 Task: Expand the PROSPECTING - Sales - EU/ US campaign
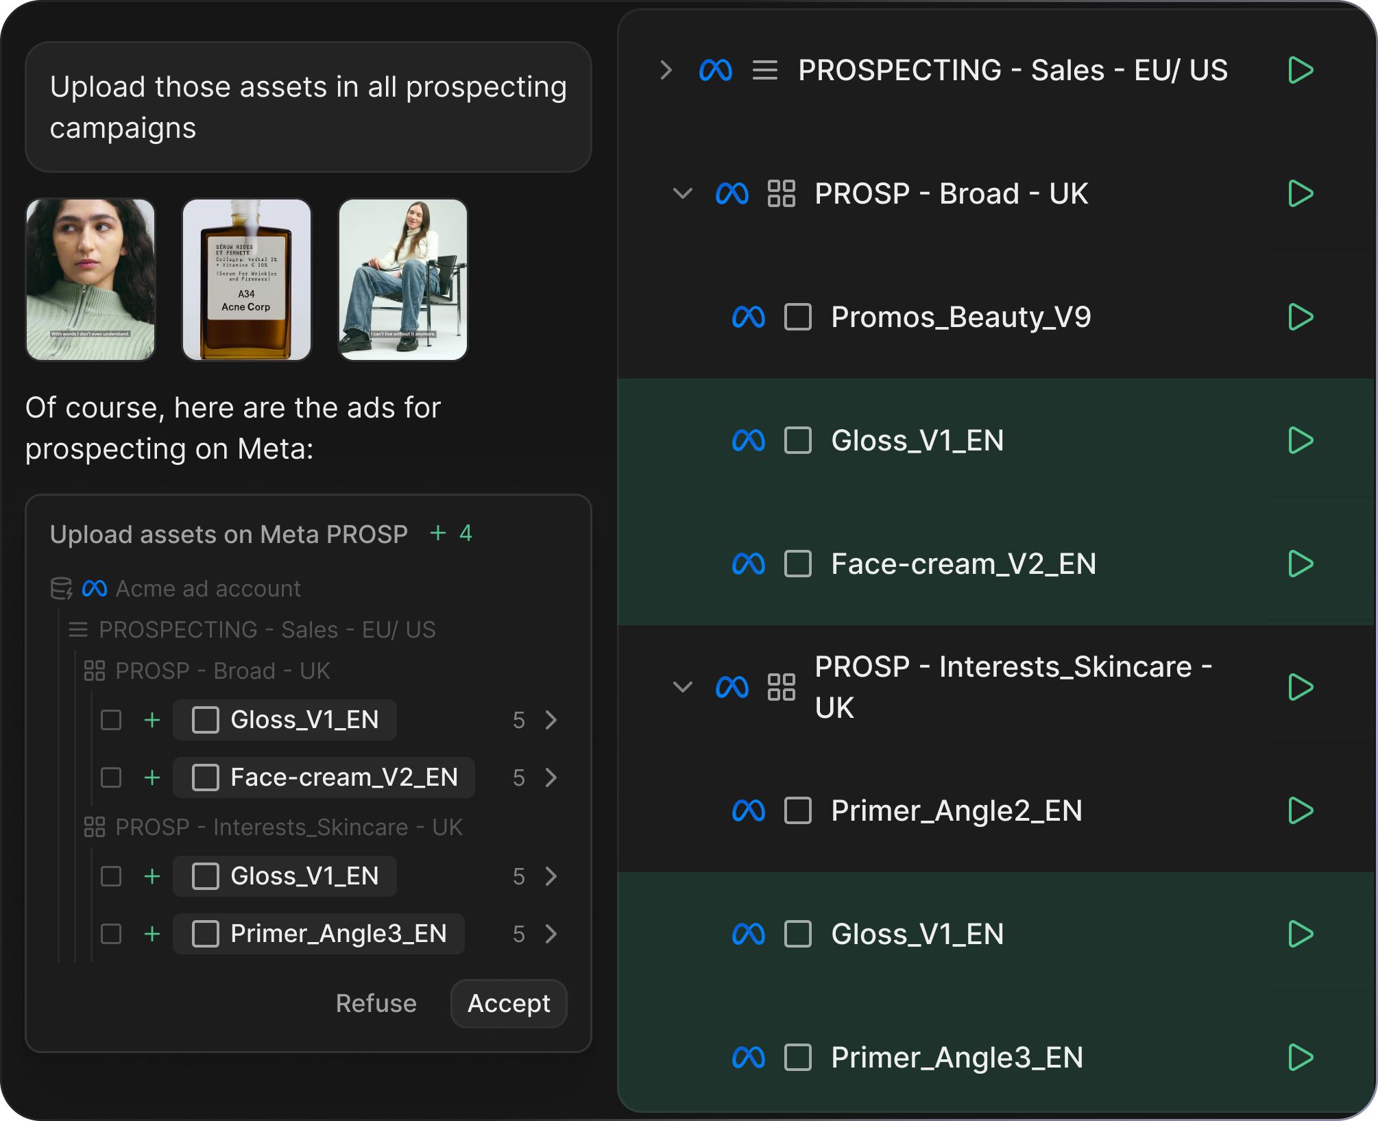click(x=666, y=70)
